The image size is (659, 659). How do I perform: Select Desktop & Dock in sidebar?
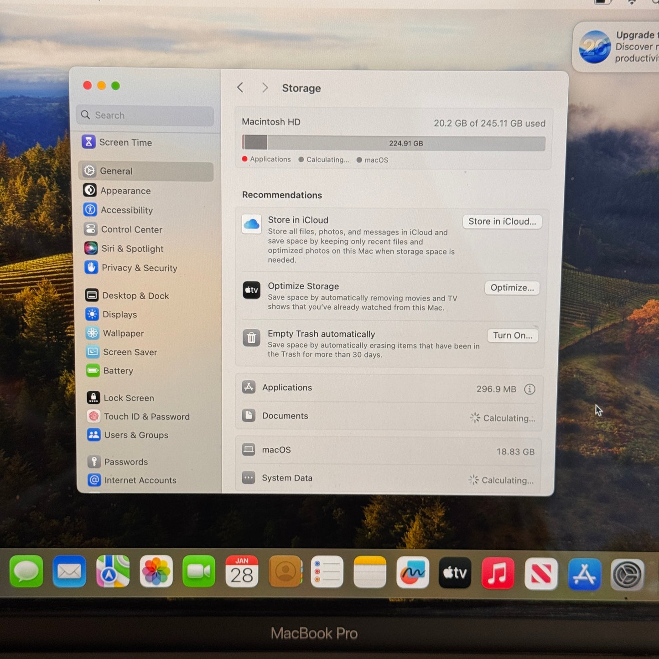click(145, 296)
